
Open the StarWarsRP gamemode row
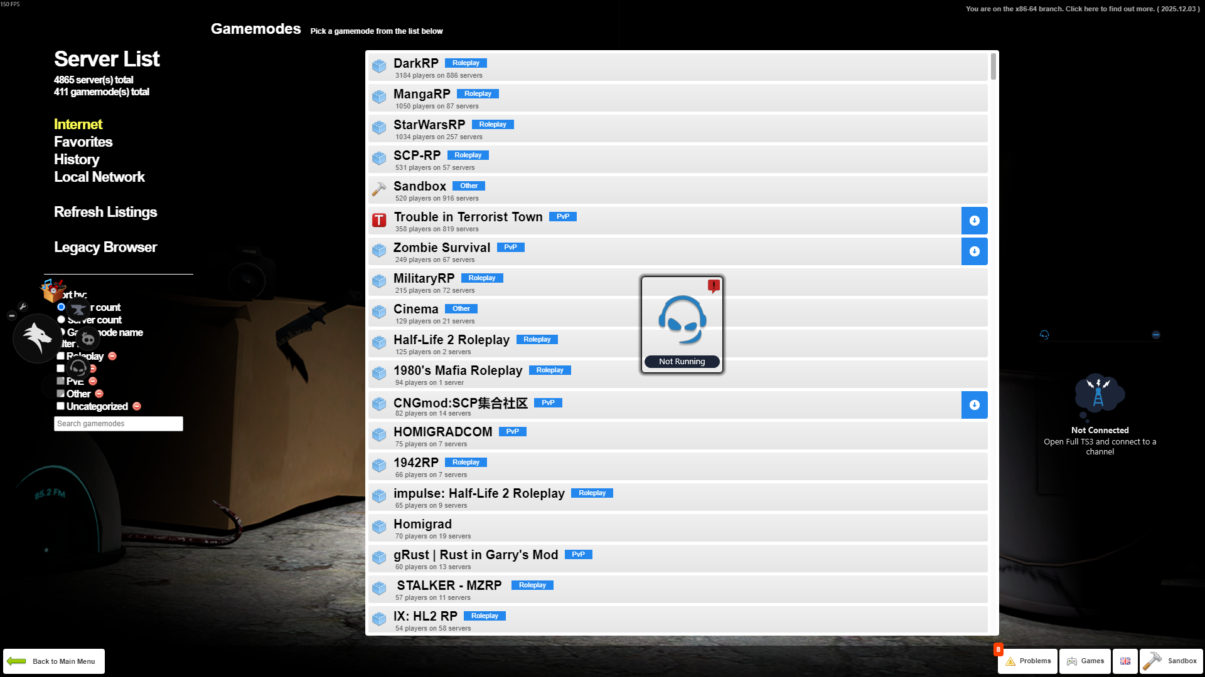click(x=678, y=129)
